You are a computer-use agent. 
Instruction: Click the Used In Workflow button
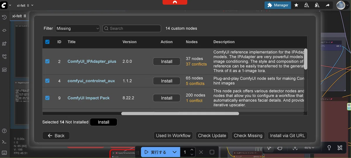(173, 136)
